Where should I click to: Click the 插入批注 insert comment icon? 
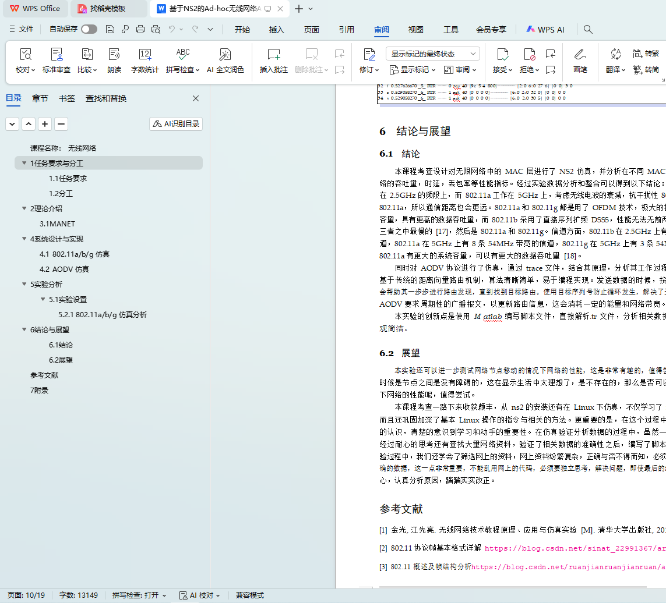pyautogui.click(x=273, y=55)
